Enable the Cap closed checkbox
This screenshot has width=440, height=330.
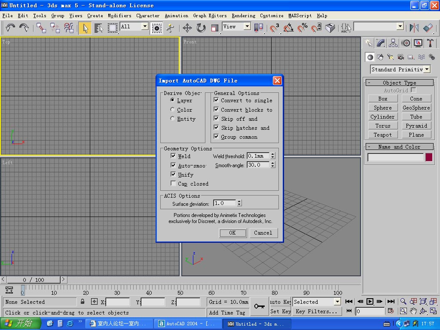tap(174, 183)
